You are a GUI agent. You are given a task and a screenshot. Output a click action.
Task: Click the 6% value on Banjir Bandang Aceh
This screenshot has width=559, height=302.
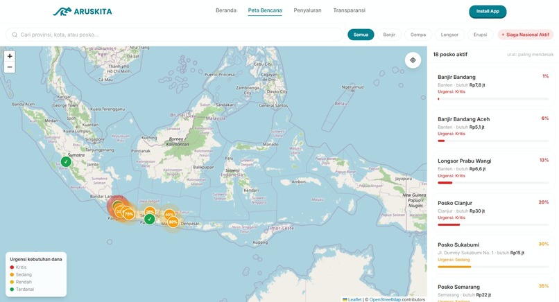pos(545,118)
